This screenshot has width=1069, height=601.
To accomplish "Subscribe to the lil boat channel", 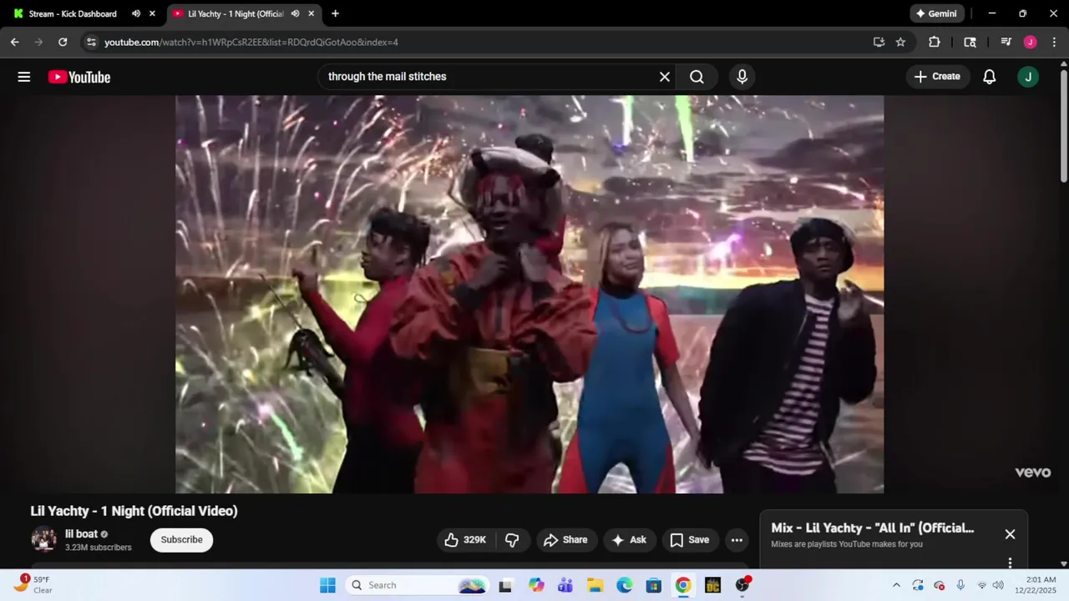I will coord(181,540).
